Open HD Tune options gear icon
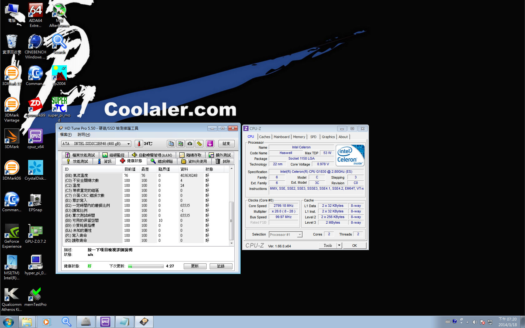This screenshot has width=525, height=328. (199, 144)
